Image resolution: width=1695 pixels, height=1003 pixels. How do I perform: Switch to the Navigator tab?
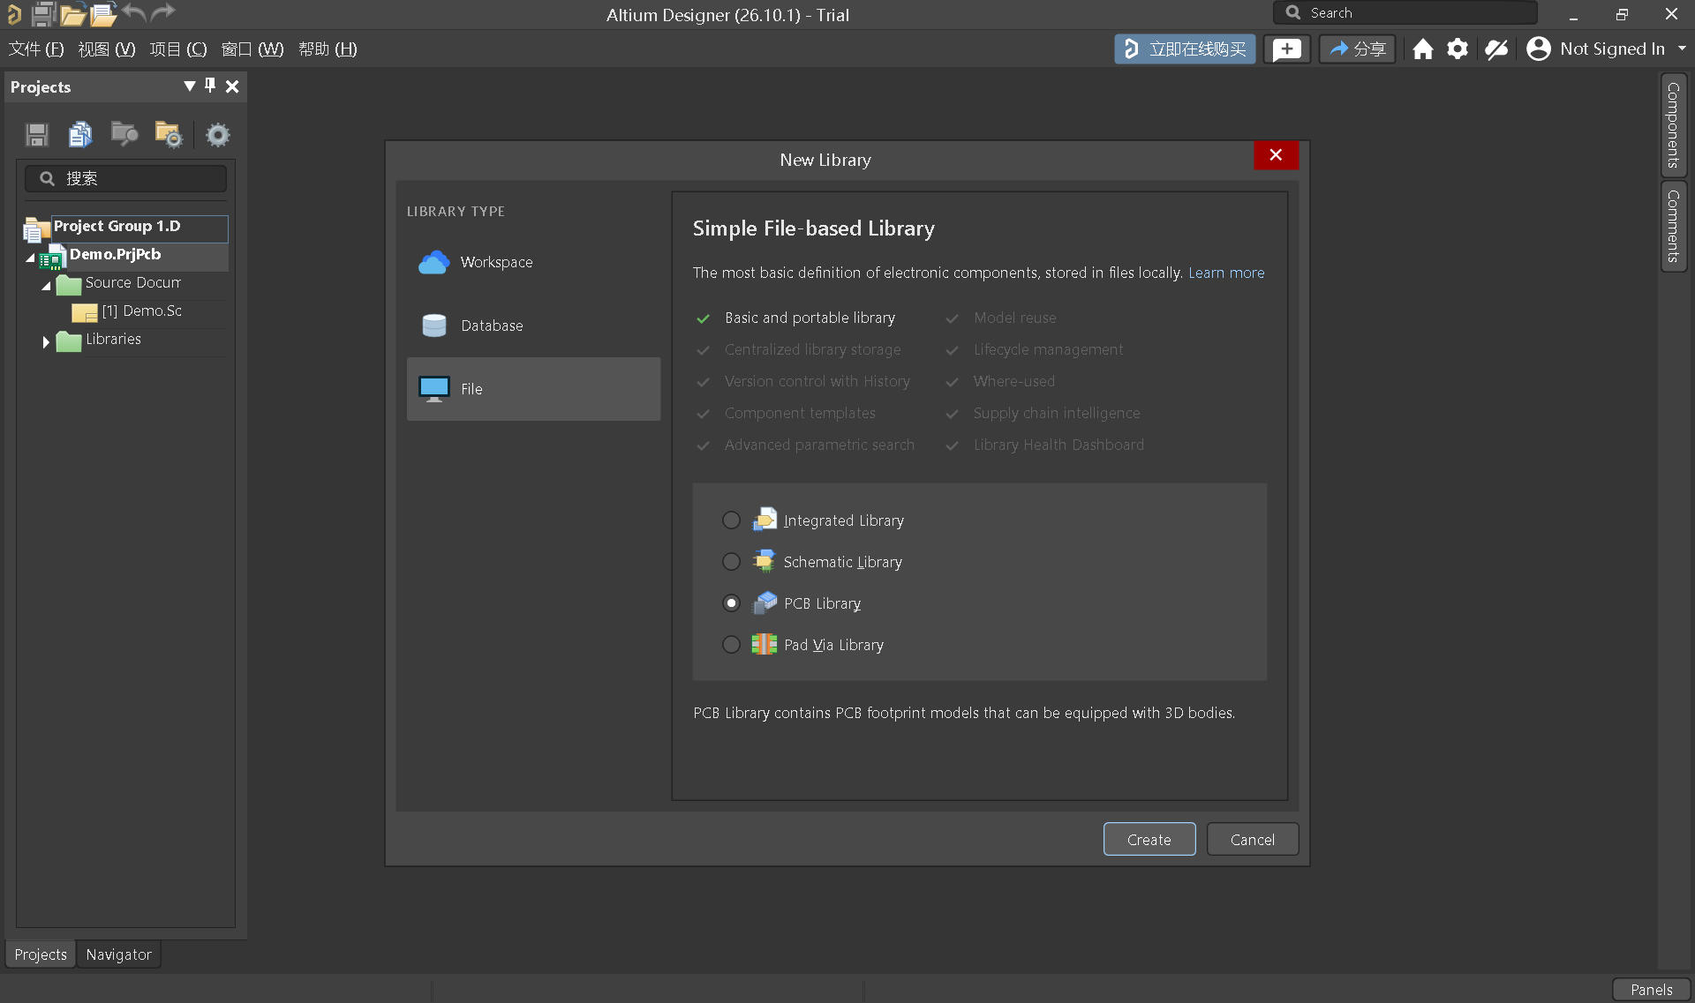[119, 954]
